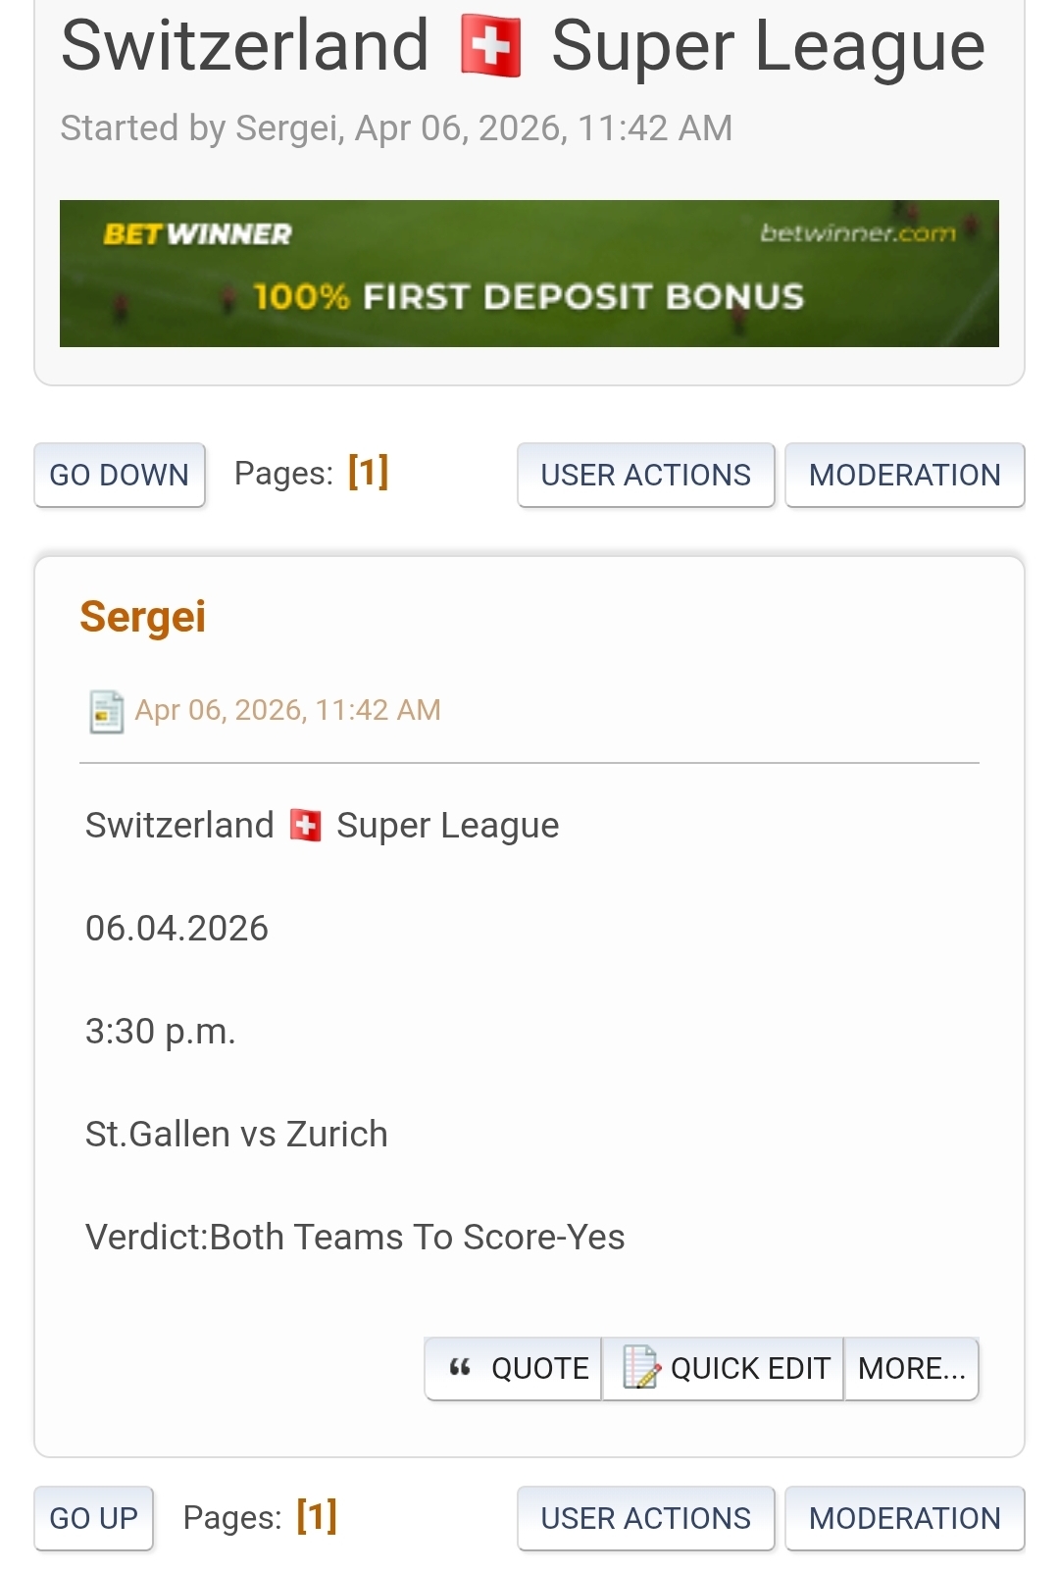Select page [1] in top pagination
Screen dimensions: 1059x1571
coord(369,473)
